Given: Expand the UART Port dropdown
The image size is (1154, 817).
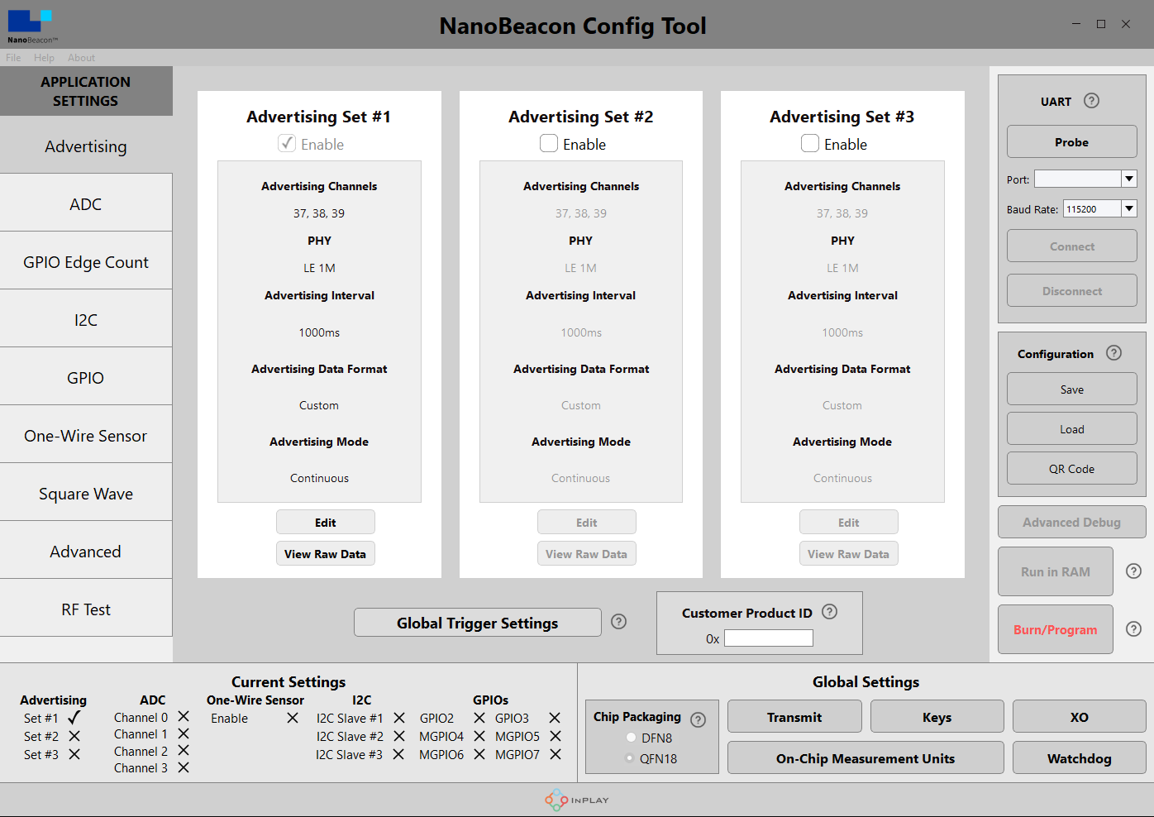Looking at the screenshot, I should coord(1129,179).
